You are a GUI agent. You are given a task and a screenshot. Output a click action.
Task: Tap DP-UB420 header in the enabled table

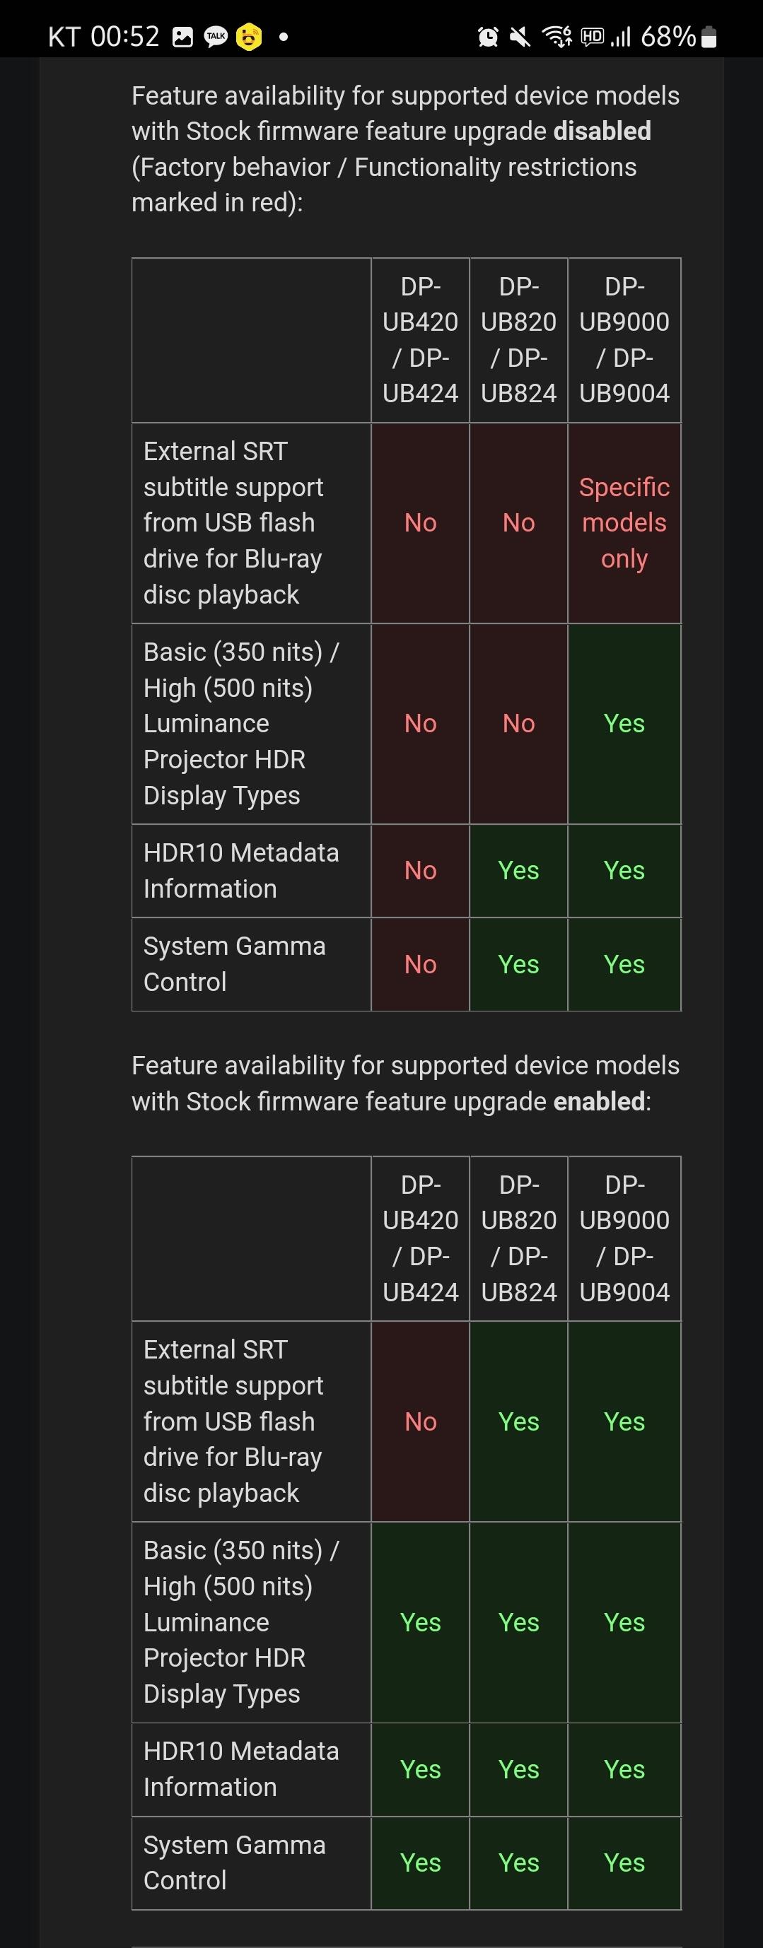click(x=421, y=1238)
